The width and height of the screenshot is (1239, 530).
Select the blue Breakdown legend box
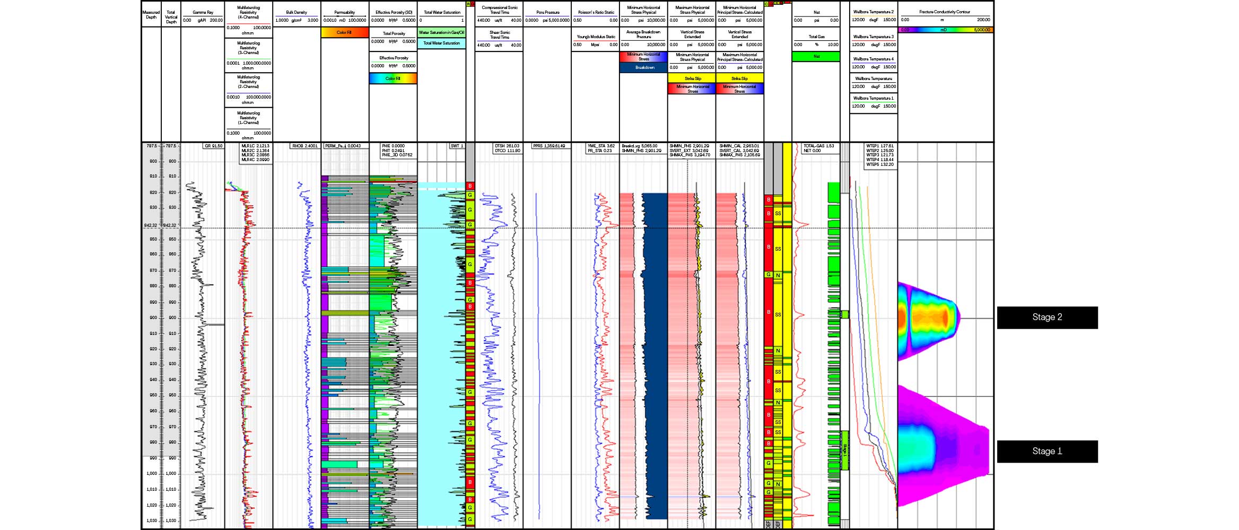coord(642,67)
